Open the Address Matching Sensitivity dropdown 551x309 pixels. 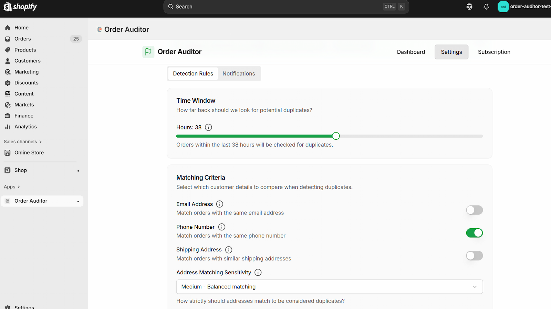click(329, 286)
